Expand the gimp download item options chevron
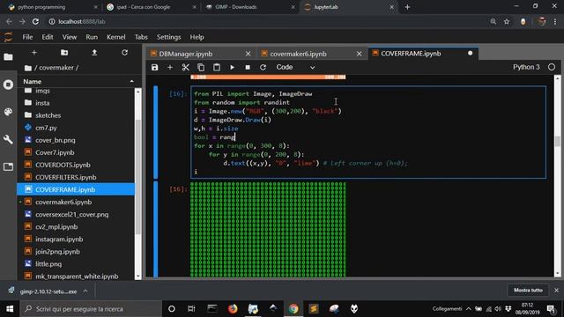Viewport: 564px width, 317px height. click(x=85, y=291)
